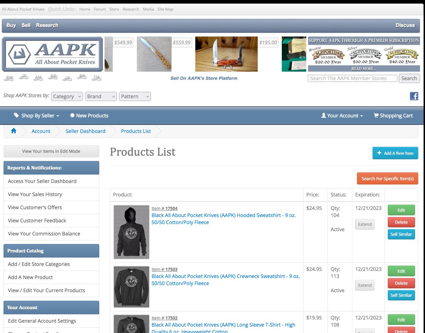Viewport: 425px width, 333px height.
Task: Focus the Search The AAPK Member Stores field
Action: coord(352,78)
